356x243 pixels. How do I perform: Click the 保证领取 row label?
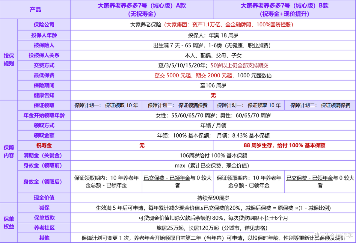[44, 105]
